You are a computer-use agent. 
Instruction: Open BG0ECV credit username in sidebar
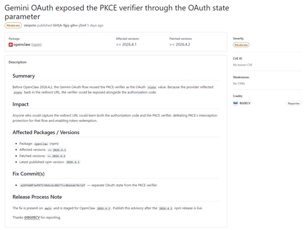tap(247, 103)
